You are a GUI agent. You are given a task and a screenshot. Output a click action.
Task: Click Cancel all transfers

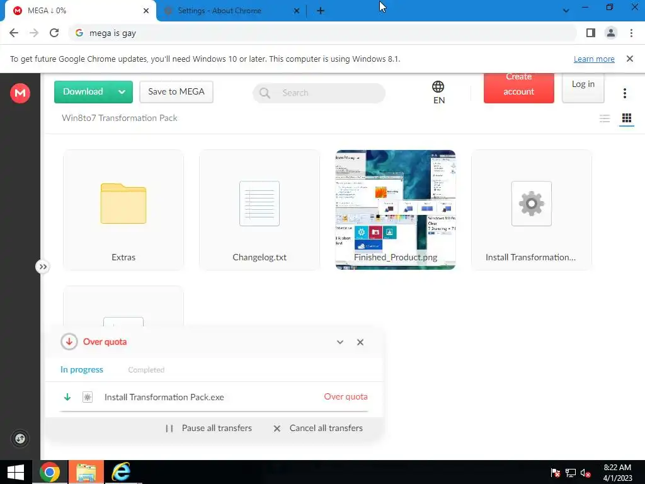(x=318, y=428)
